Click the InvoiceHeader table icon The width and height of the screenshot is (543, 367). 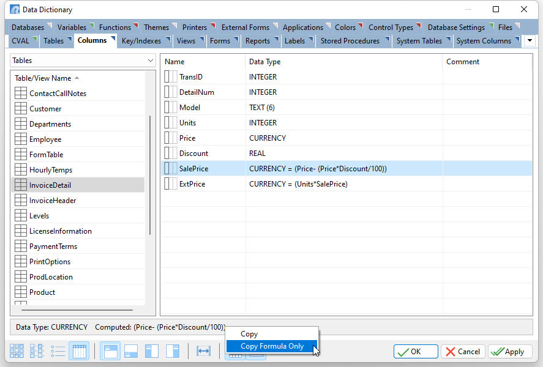[20, 200]
